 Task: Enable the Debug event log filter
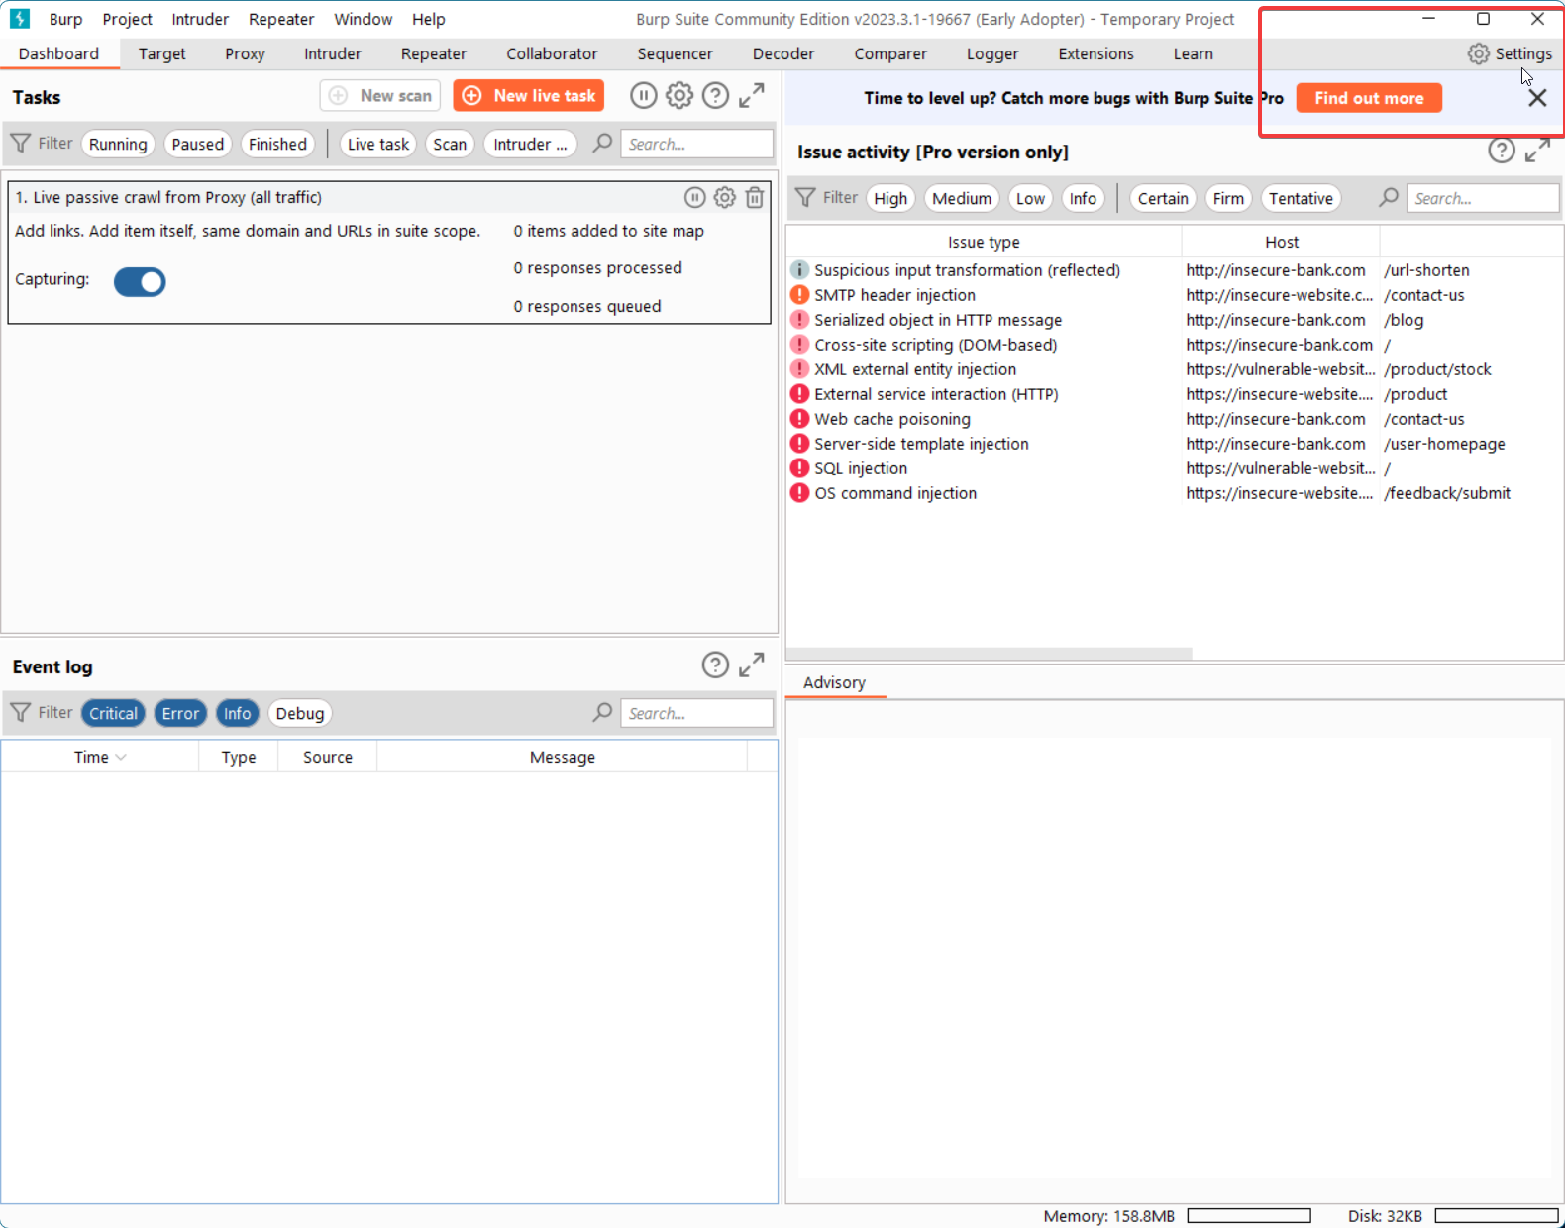[x=299, y=713]
